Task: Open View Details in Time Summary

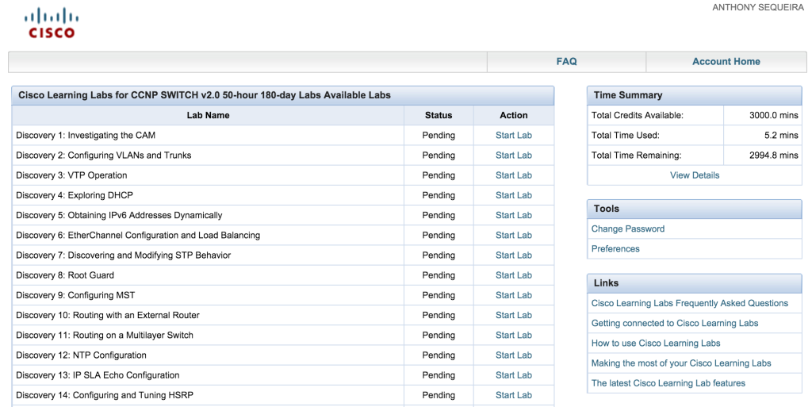Action: [695, 175]
